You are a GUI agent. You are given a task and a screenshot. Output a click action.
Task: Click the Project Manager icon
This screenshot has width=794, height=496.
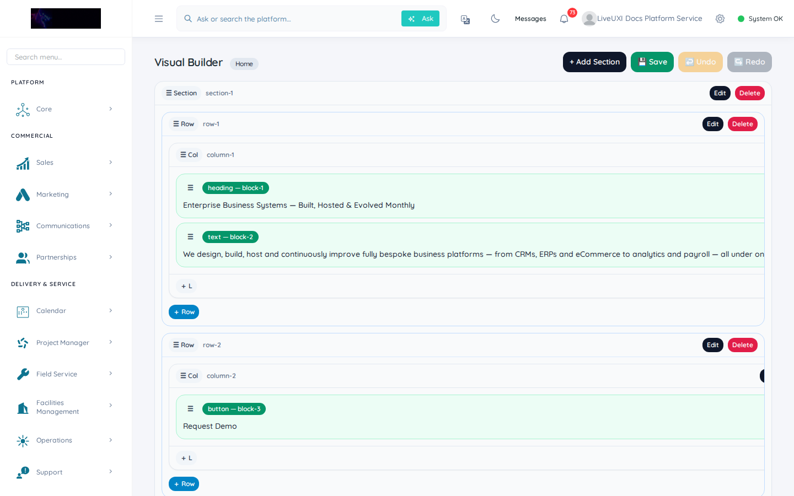pyautogui.click(x=23, y=343)
